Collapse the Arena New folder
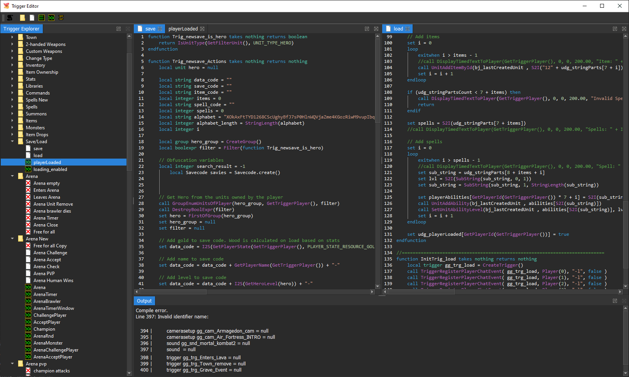 point(12,239)
